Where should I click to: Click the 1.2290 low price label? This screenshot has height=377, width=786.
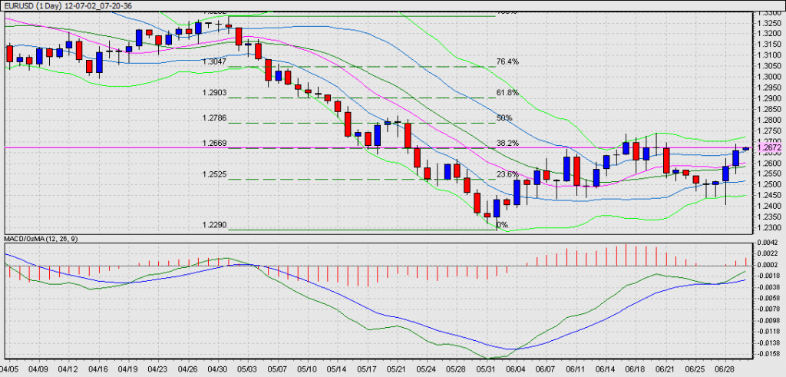coord(215,225)
